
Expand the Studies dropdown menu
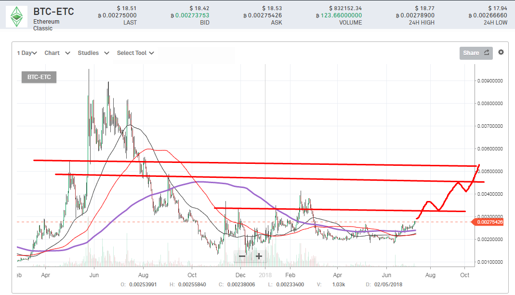point(93,53)
